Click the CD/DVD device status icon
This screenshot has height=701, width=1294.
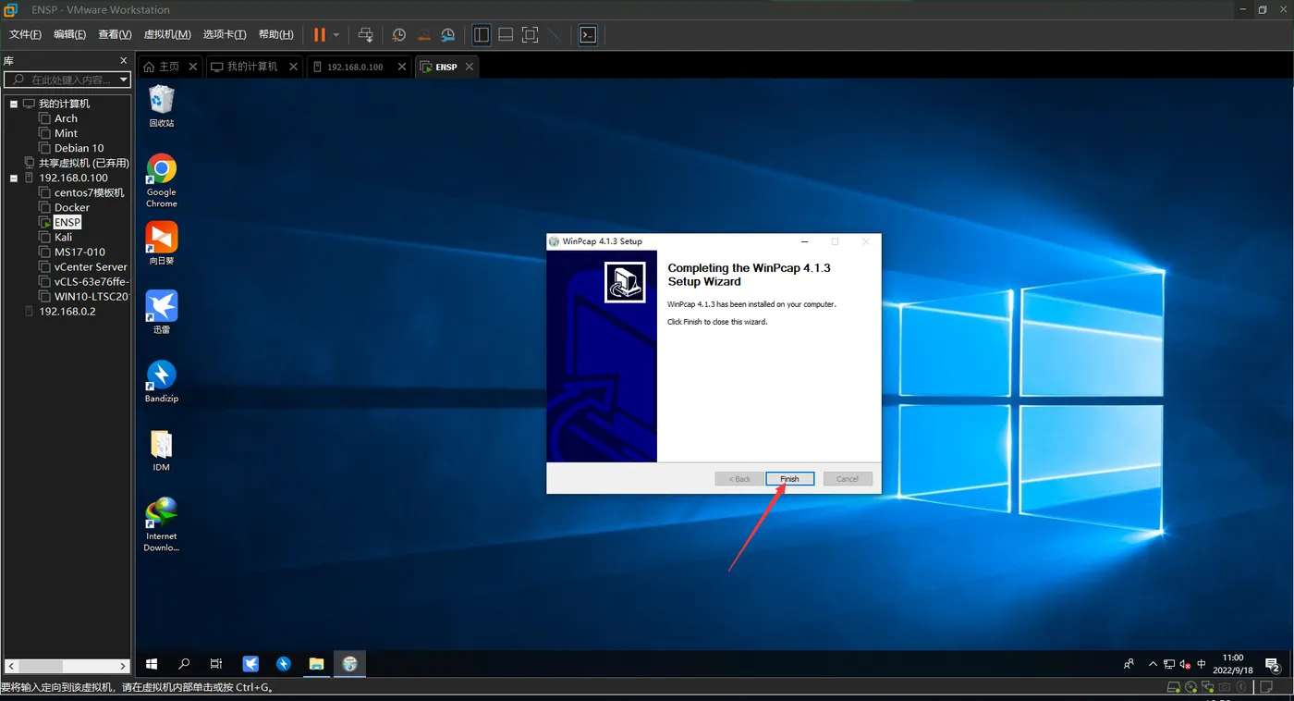tap(1191, 687)
